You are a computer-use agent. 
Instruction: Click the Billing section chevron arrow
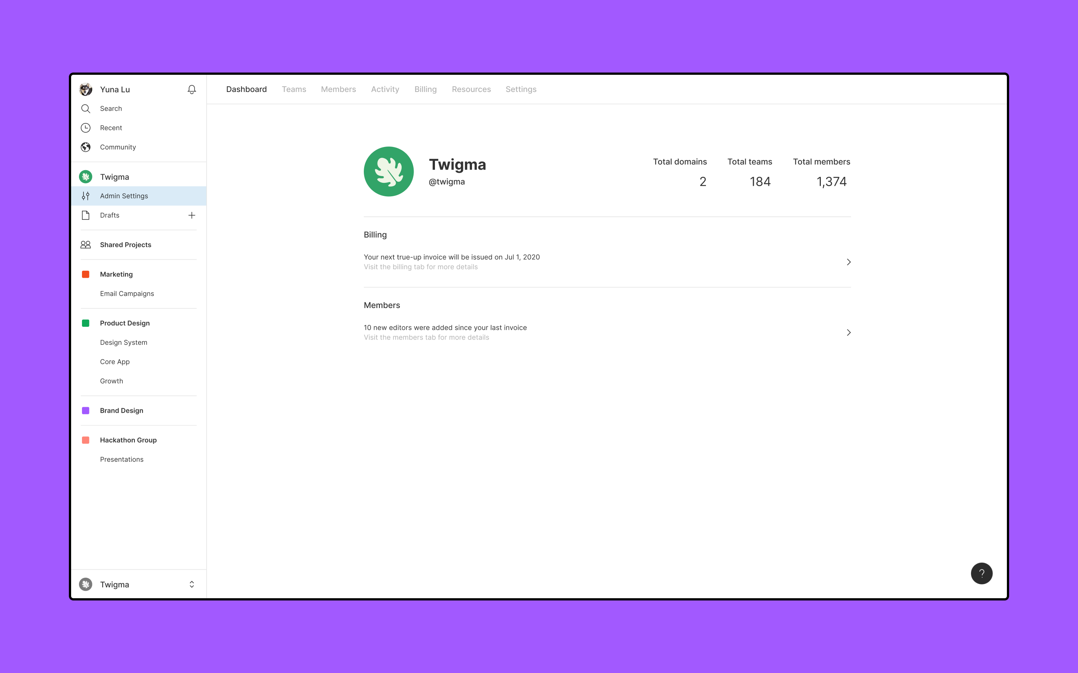[848, 262]
